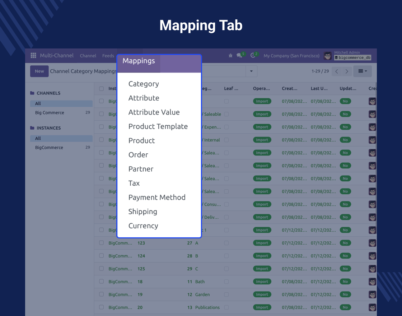Toggle the select-all header checkbox

tap(102, 88)
